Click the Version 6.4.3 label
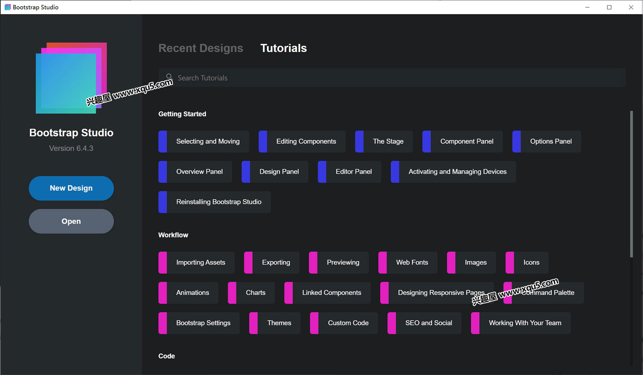643x375 pixels. 71,148
